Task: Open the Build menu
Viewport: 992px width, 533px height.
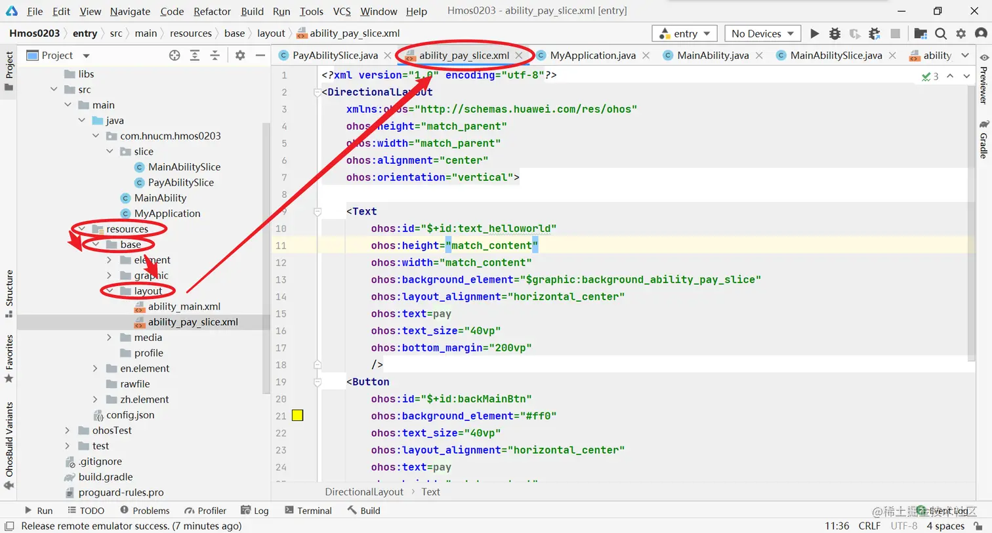Action: (252, 11)
